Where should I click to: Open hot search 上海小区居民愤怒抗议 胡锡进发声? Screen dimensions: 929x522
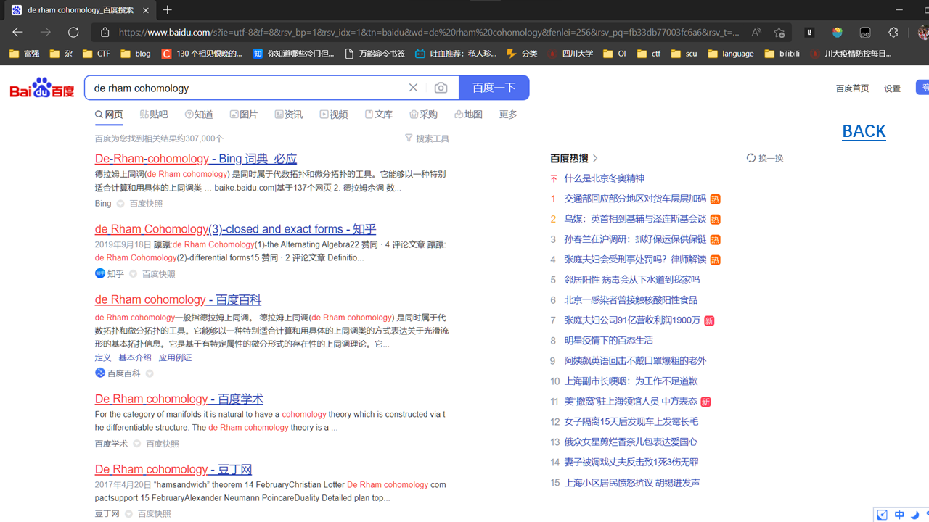tap(632, 483)
